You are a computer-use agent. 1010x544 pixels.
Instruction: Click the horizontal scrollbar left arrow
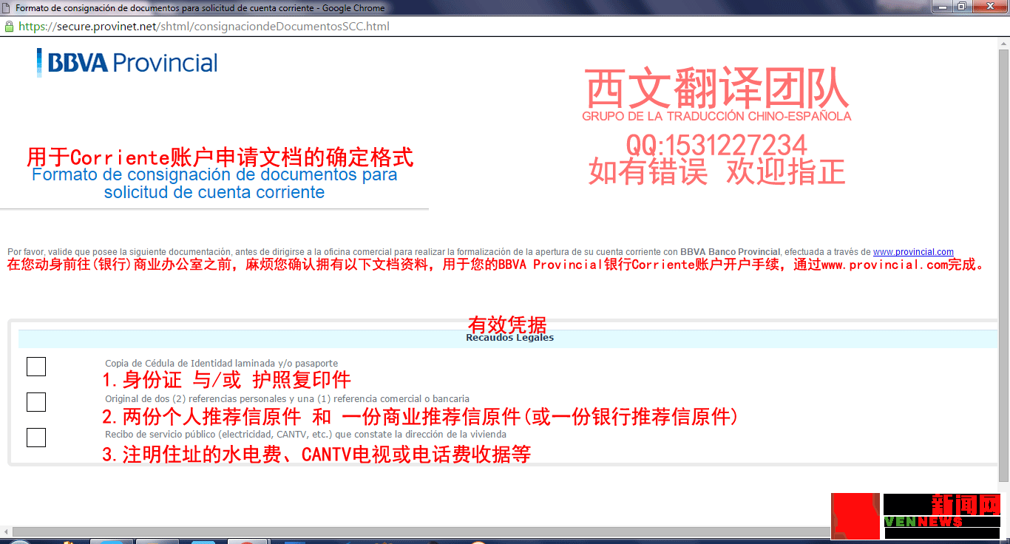pyautogui.click(x=6, y=531)
